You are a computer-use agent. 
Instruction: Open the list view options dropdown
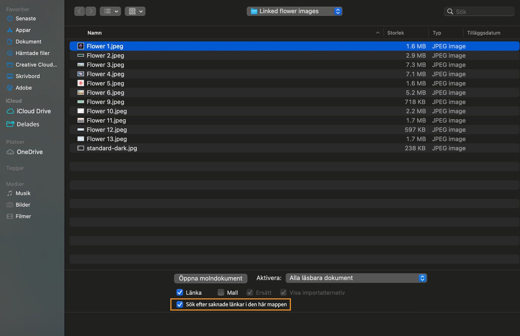pyautogui.click(x=110, y=11)
